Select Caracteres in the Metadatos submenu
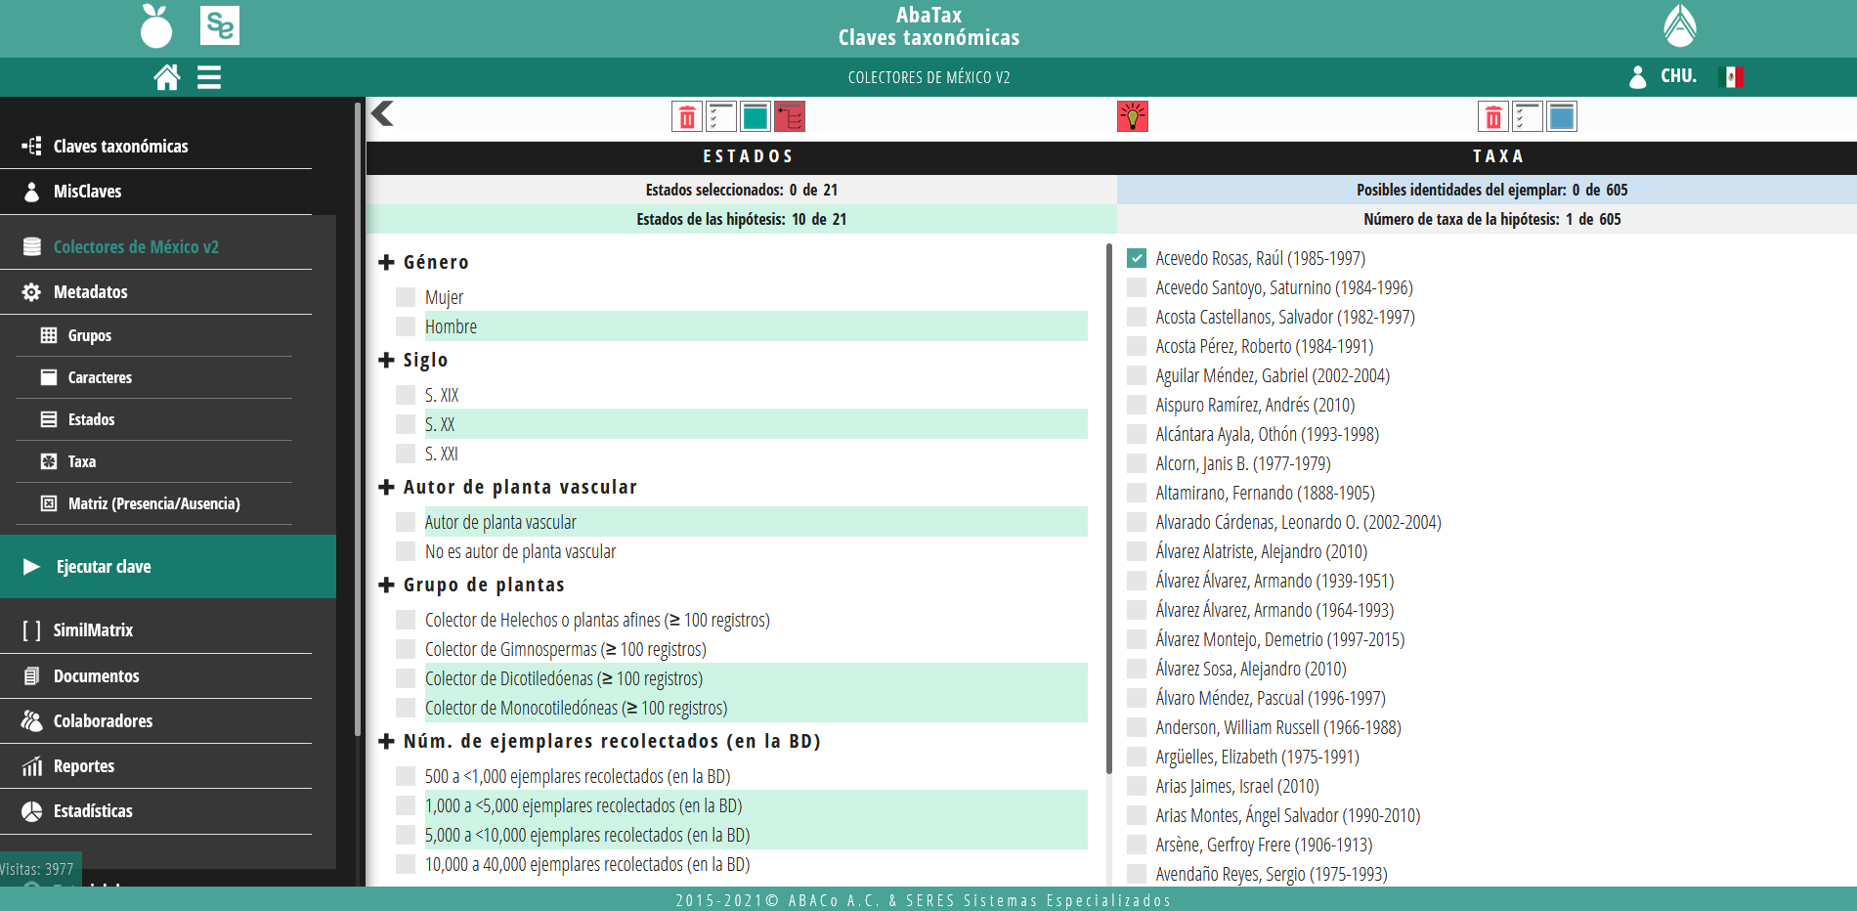The image size is (1857, 911). click(100, 377)
